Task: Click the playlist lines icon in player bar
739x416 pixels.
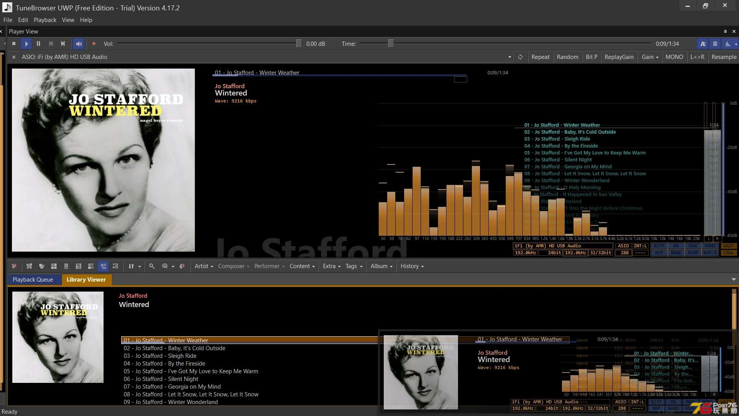Action: pyautogui.click(x=715, y=44)
